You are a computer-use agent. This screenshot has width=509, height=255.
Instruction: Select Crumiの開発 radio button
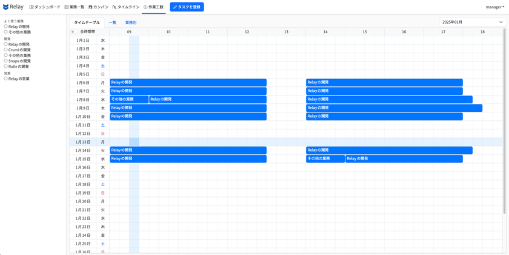click(x=5, y=50)
